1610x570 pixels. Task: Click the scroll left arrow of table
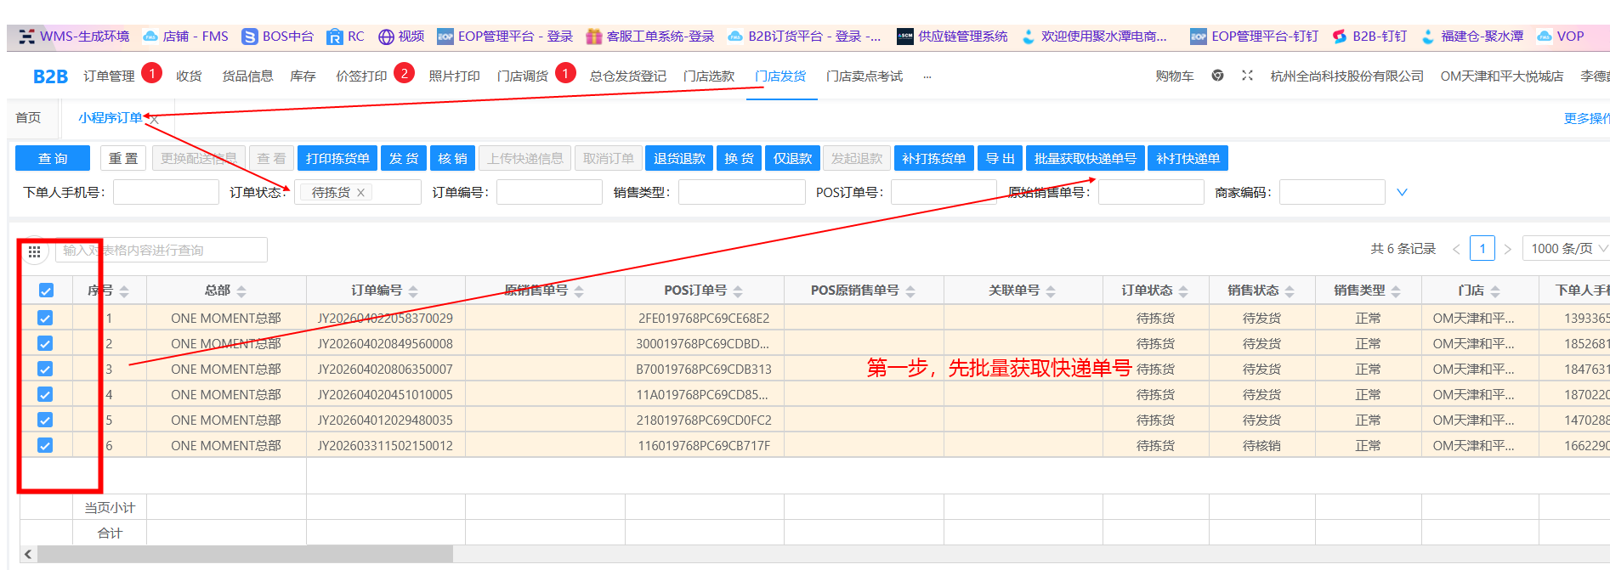28,554
